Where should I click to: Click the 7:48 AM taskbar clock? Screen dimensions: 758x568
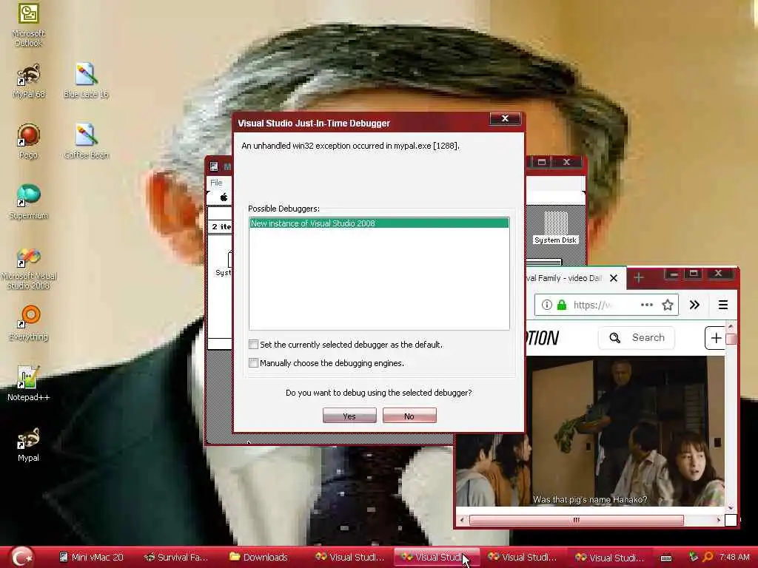(734, 558)
